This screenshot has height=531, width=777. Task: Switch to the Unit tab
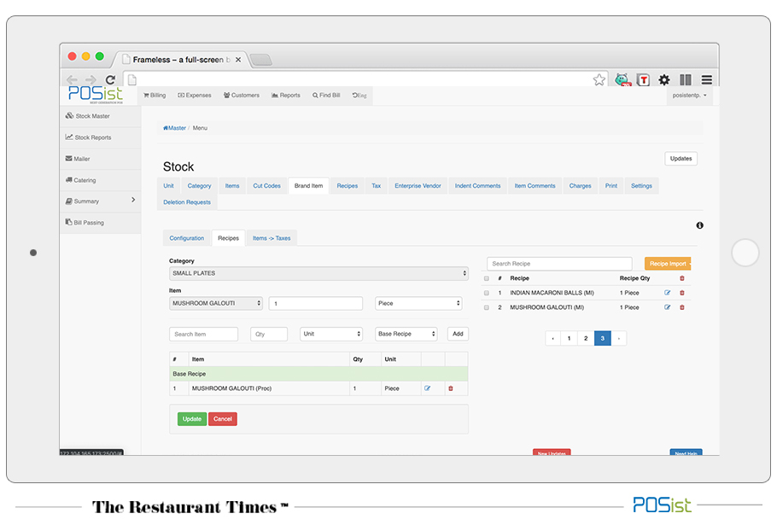tap(168, 186)
